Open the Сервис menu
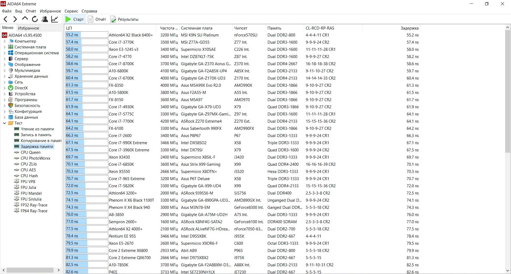 [71, 11]
